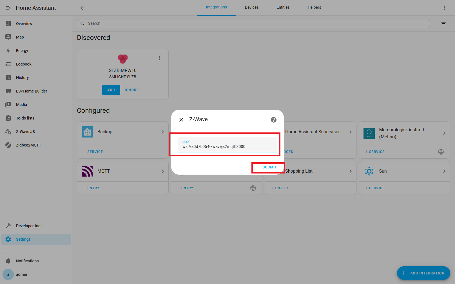Open Backup's 1 SERVICE link
455x284 pixels.
click(93, 152)
